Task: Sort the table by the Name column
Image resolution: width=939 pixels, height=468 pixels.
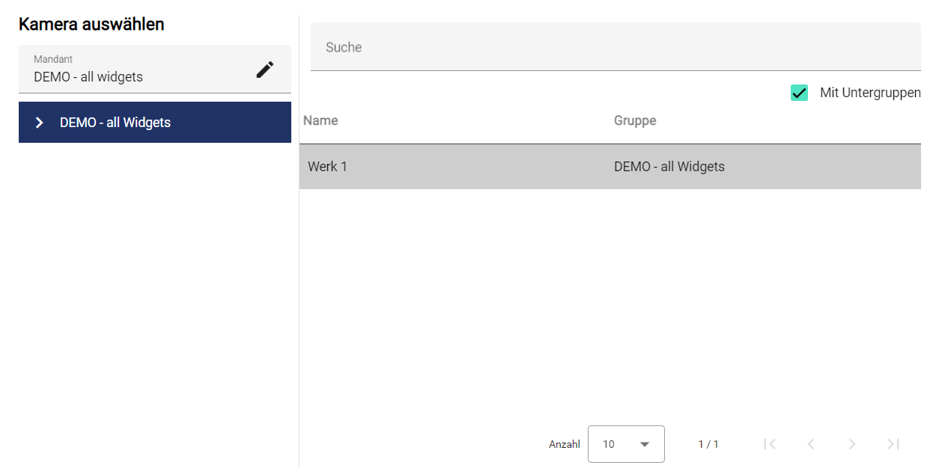Action: [320, 120]
